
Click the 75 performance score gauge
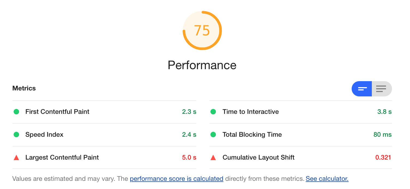point(202,30)
